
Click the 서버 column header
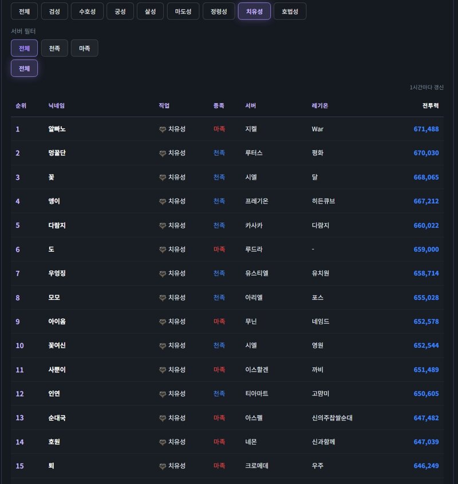(x=250, y=106)
